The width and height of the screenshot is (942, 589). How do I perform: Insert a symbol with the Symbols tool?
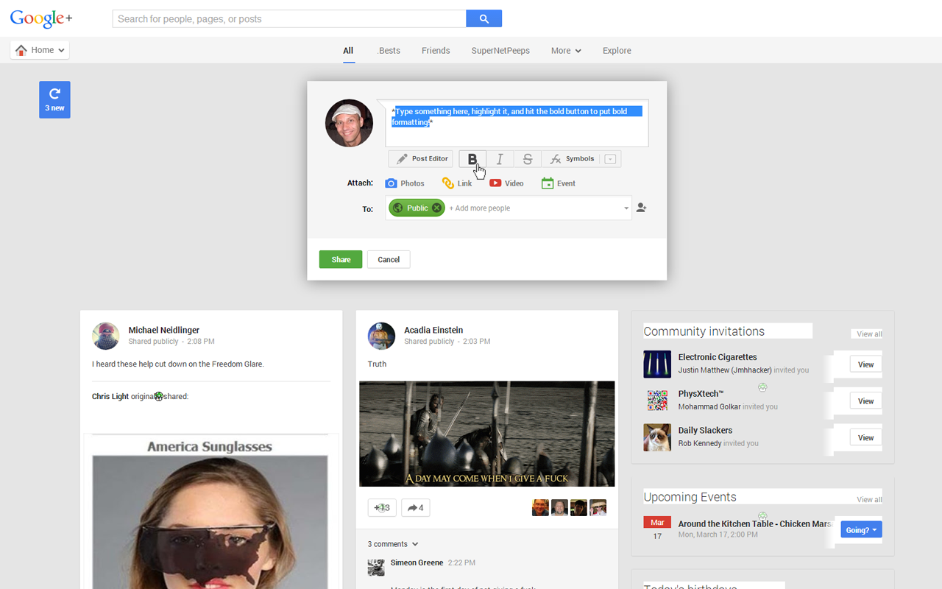pos(573,158)
